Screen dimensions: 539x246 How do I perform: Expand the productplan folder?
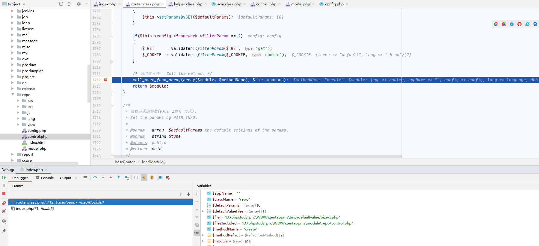pyautogui.click(x=13, y=71)
